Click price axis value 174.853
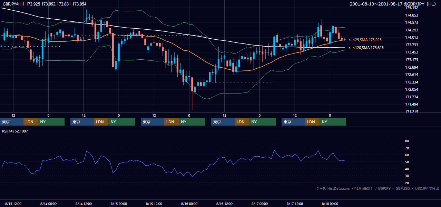The image size is (441, 207). click(412, 15)
